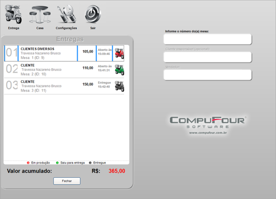
Task: Select the CLIENTES DIVERSOS delivery row
Action: click(x=48, y=53)
